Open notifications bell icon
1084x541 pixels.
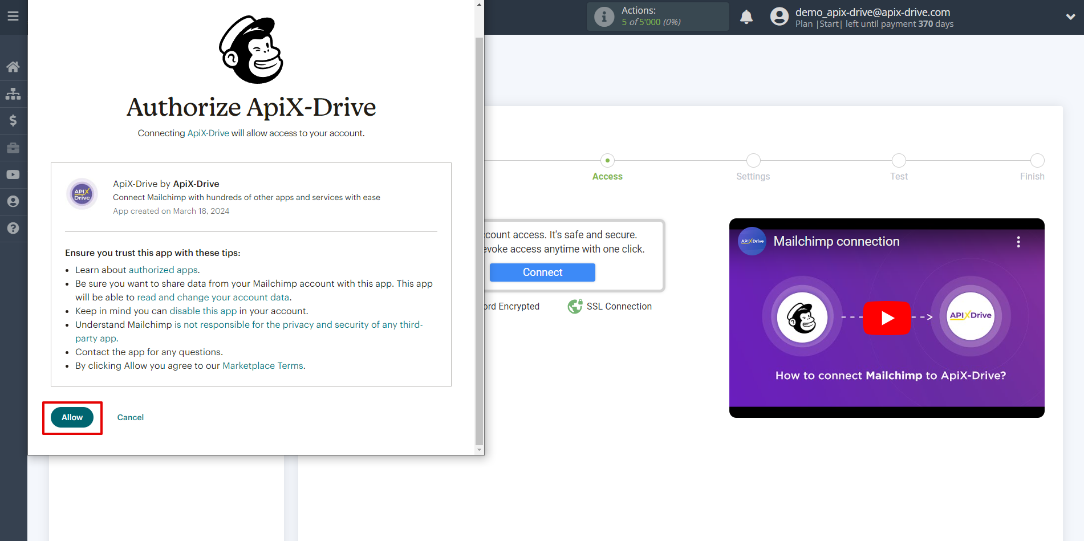pyautogui.click(x=746, y=17)
